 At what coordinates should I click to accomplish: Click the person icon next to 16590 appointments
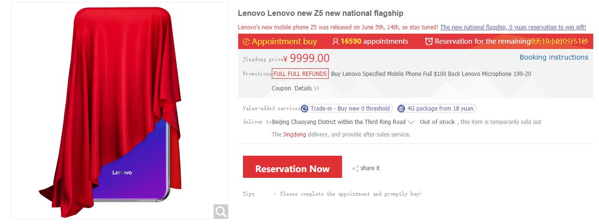(335, 42)
